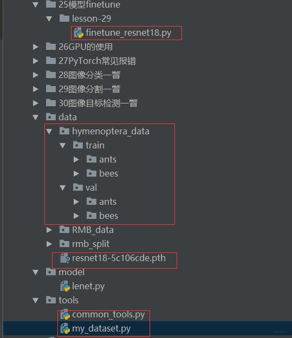Expand the 26GPU的使用 folder arrow
Screen dimensions: 292x338
click(36, 47)
